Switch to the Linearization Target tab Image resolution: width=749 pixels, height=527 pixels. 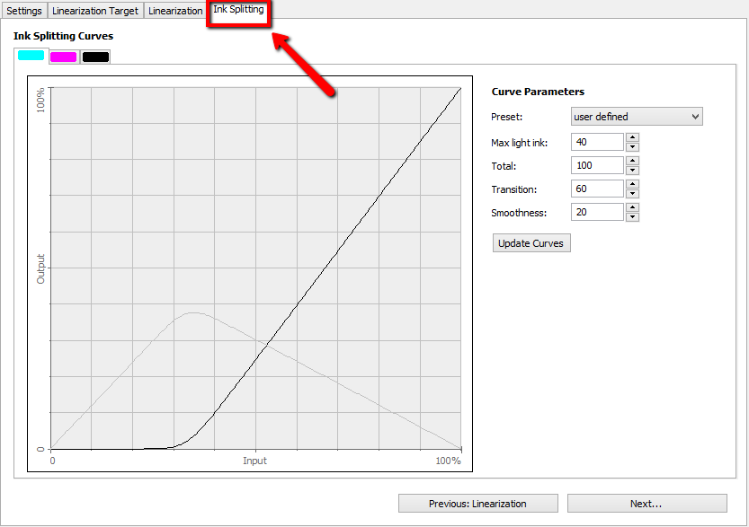pyautogui.click(x=95, y=11)
